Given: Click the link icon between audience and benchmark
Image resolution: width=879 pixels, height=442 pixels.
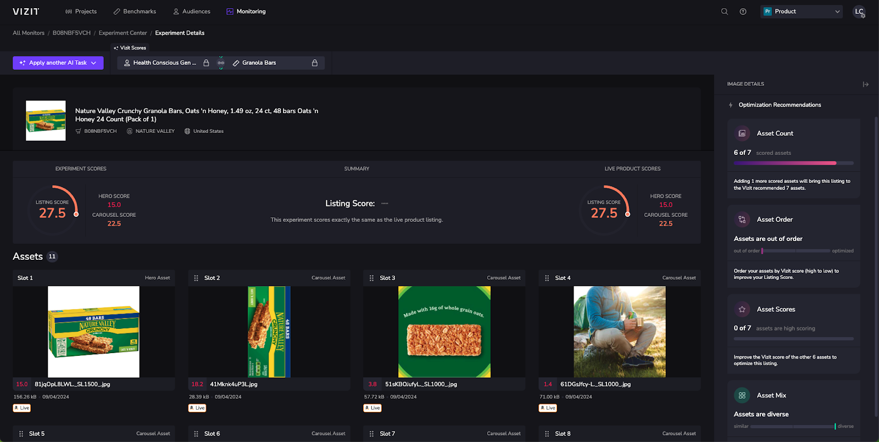Looking at the screenshot, I should click(221, 63).
